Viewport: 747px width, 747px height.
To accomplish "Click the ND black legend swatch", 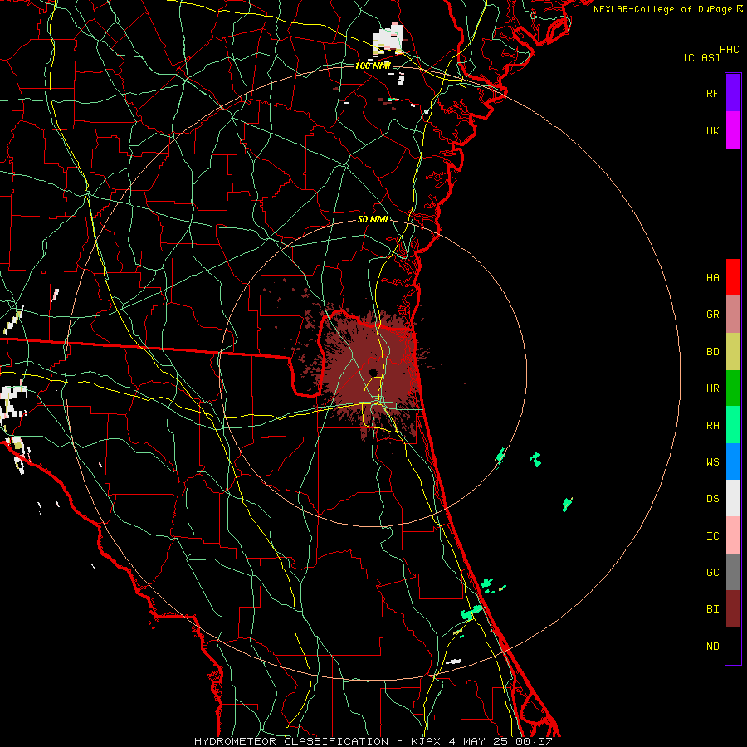I will pos(733,646).
